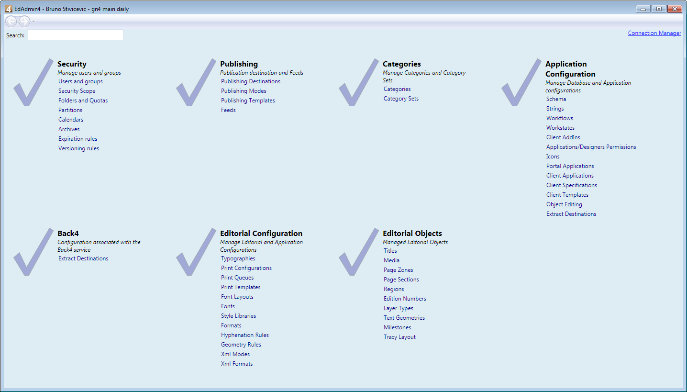
Task: Open Archives link
Action: pos(69,129)
